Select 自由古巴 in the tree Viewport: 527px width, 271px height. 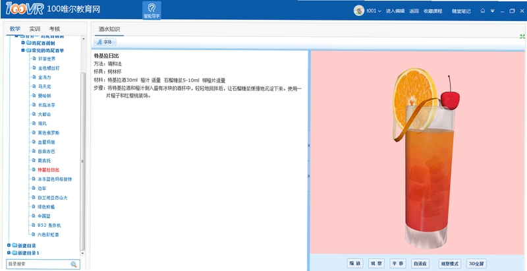[x=47, y=151]
